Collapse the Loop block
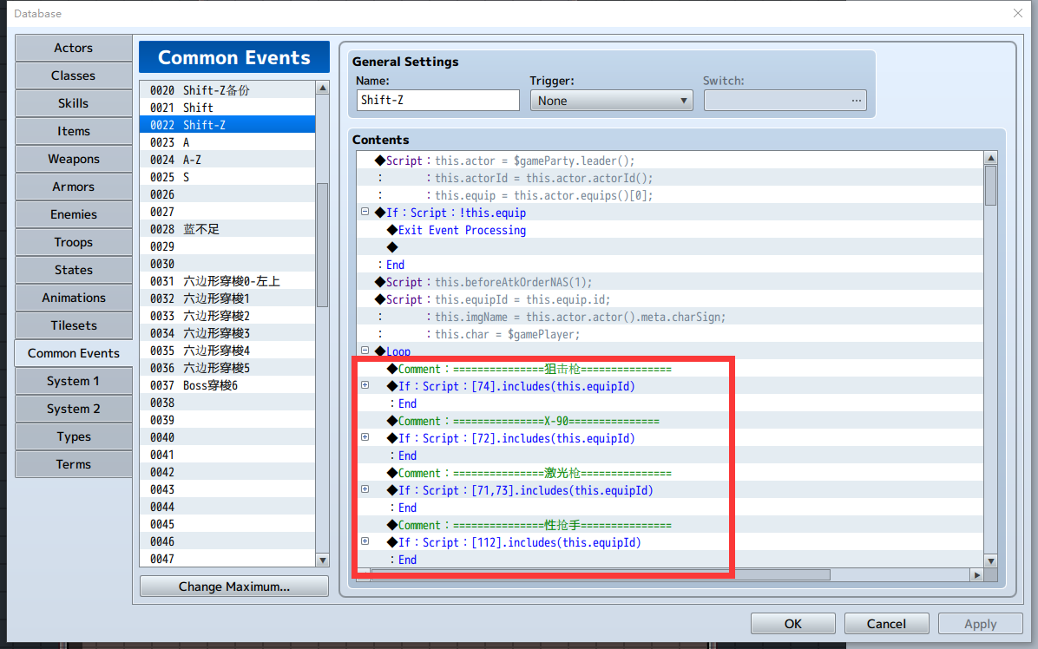 (365, 351)
